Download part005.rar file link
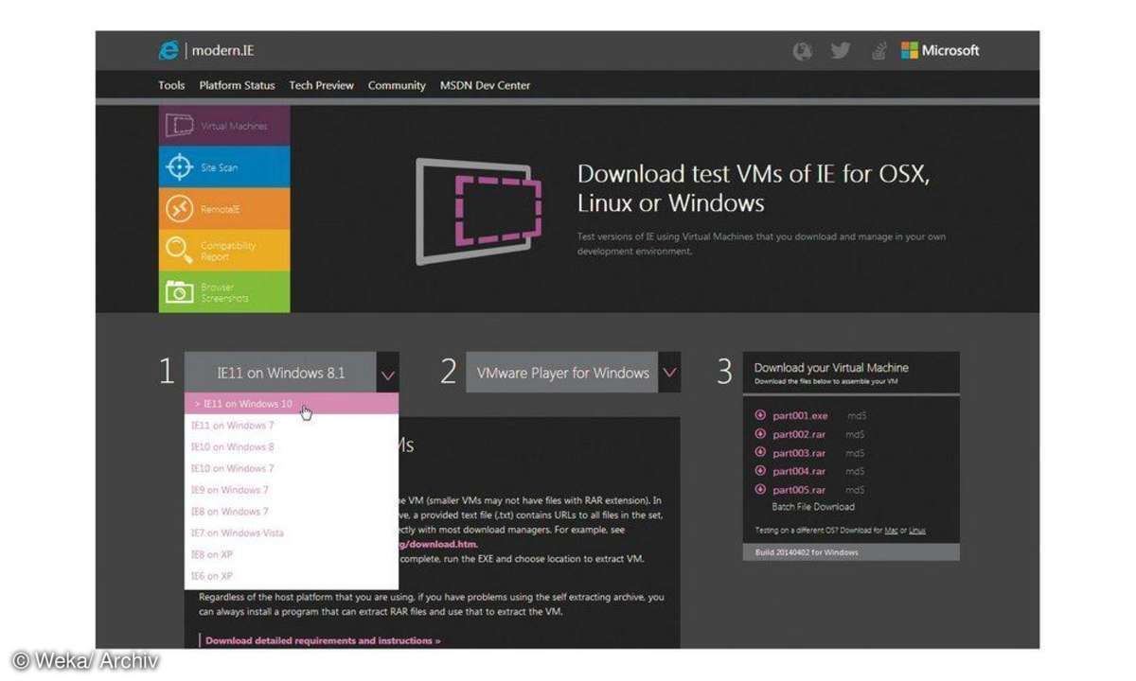This screenshot has height=681, width=1136. click(799, 490)
